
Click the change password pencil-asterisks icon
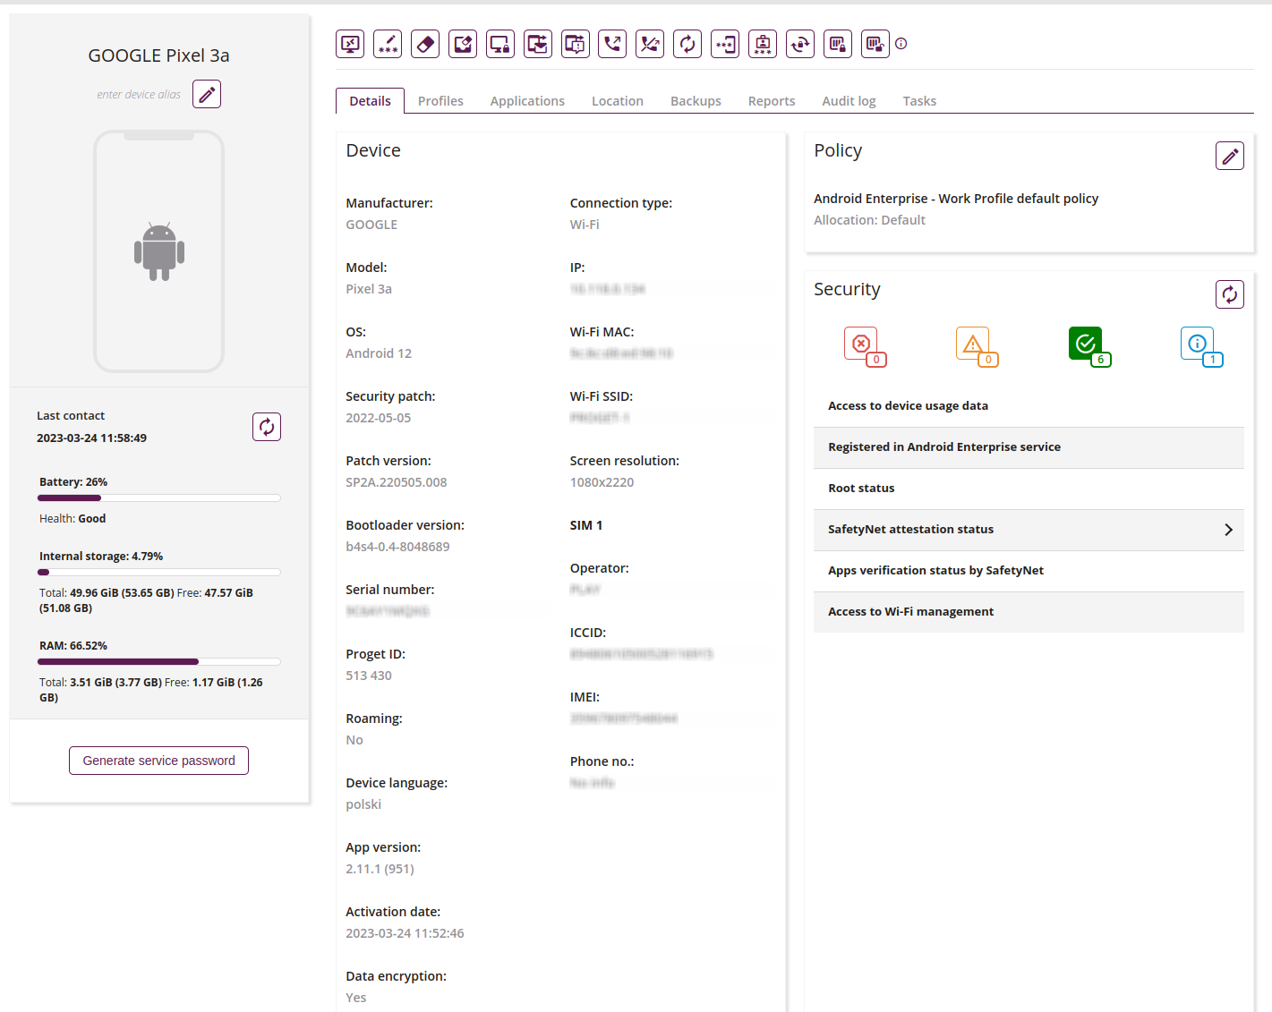(x=388, y=44)
